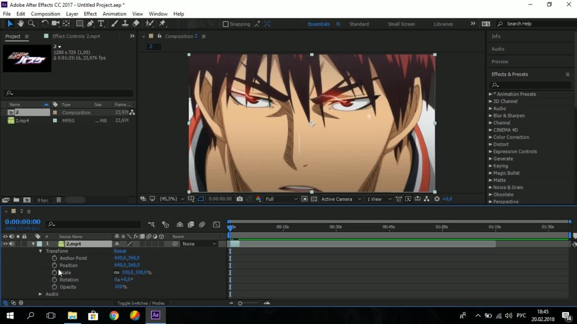Switch to the Standard workspace
Screen dimensions: 577x324
click(x=359, y=24)
